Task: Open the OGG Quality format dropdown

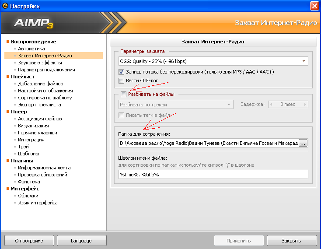Action: [213, 61]
